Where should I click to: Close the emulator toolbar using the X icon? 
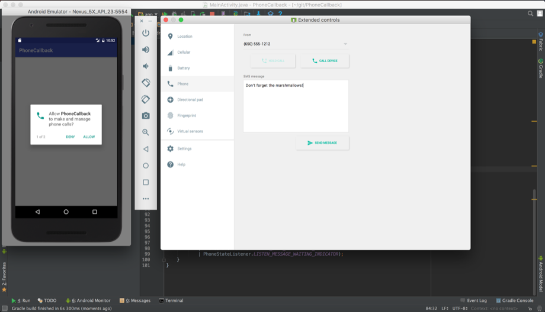tap(142, 21)
